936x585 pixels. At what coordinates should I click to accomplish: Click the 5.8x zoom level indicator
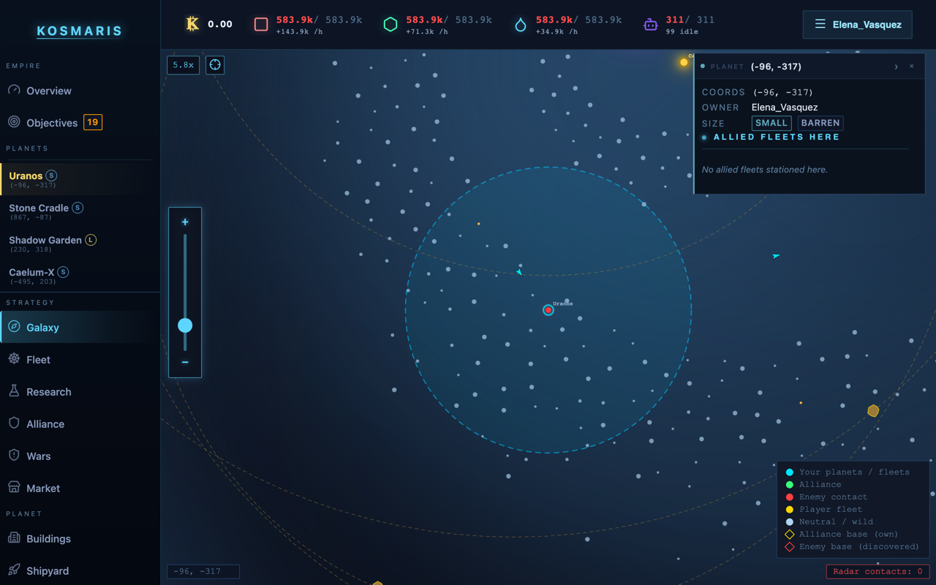pyautogui.click(x=183, y=65)
